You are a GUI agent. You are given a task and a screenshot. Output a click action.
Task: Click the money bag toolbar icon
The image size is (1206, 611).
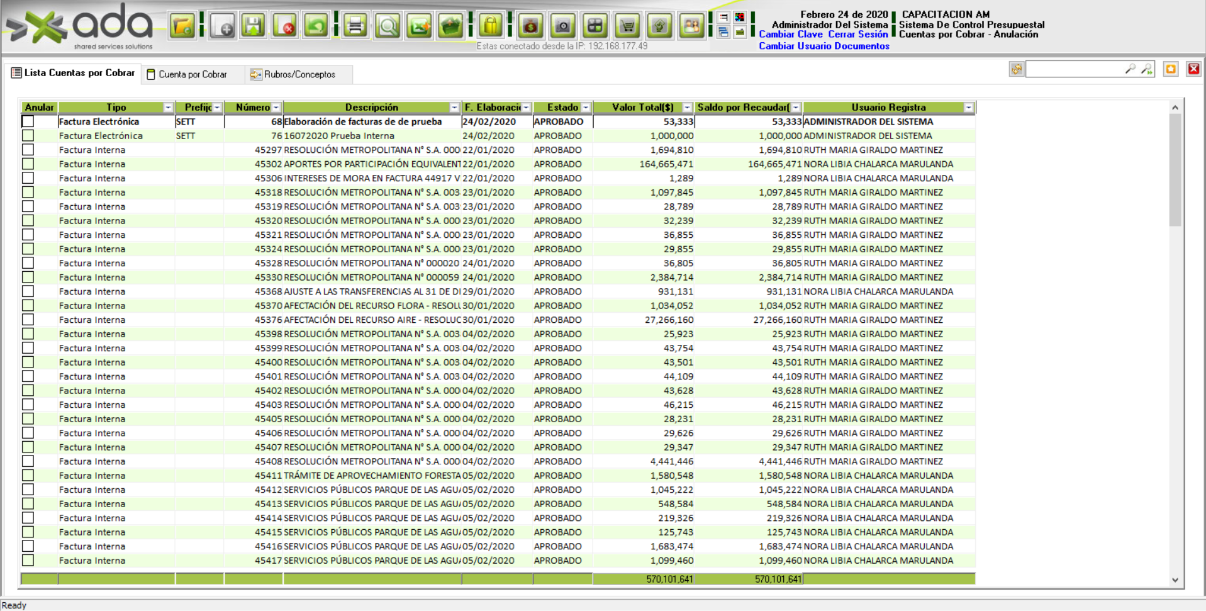[530, 26]
